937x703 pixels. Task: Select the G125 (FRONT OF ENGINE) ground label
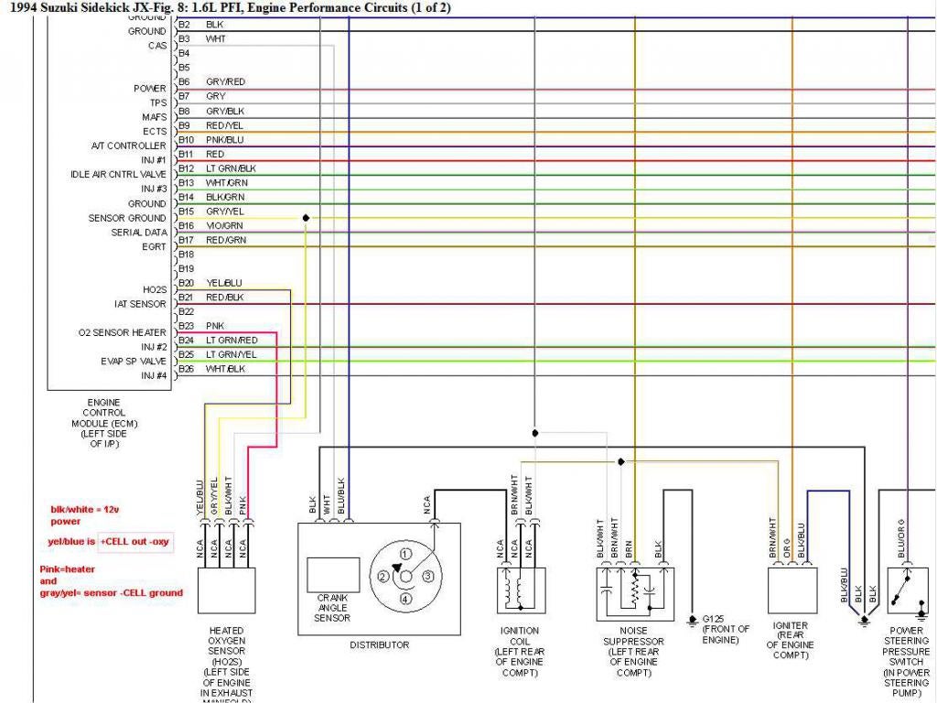726,630
